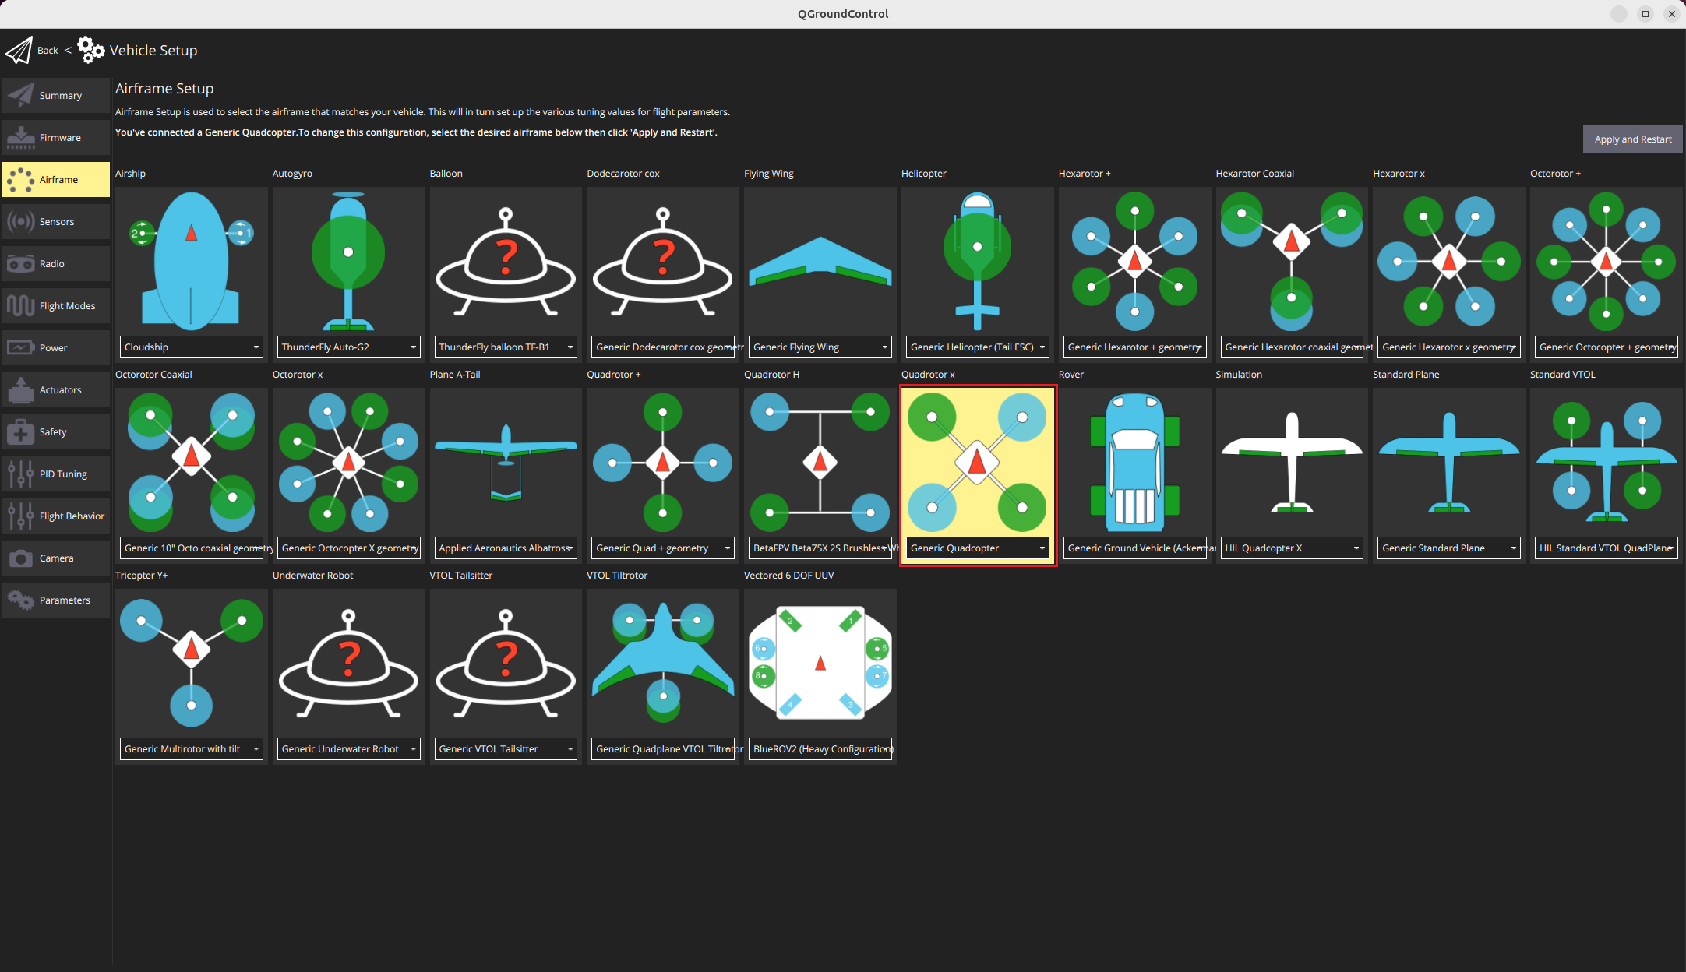Expand the Cloudship model dropdown

tap(192, 347)
